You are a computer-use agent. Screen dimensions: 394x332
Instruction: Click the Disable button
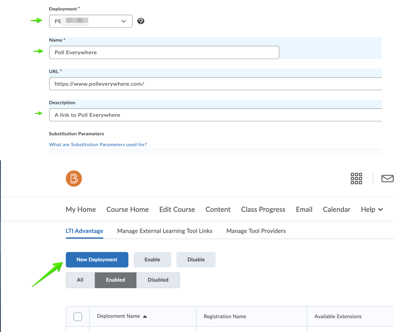pos(196,260)
